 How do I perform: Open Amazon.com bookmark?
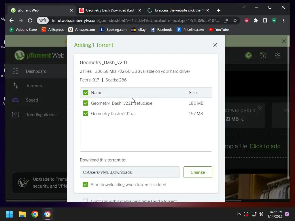click(x=82, y=30)
